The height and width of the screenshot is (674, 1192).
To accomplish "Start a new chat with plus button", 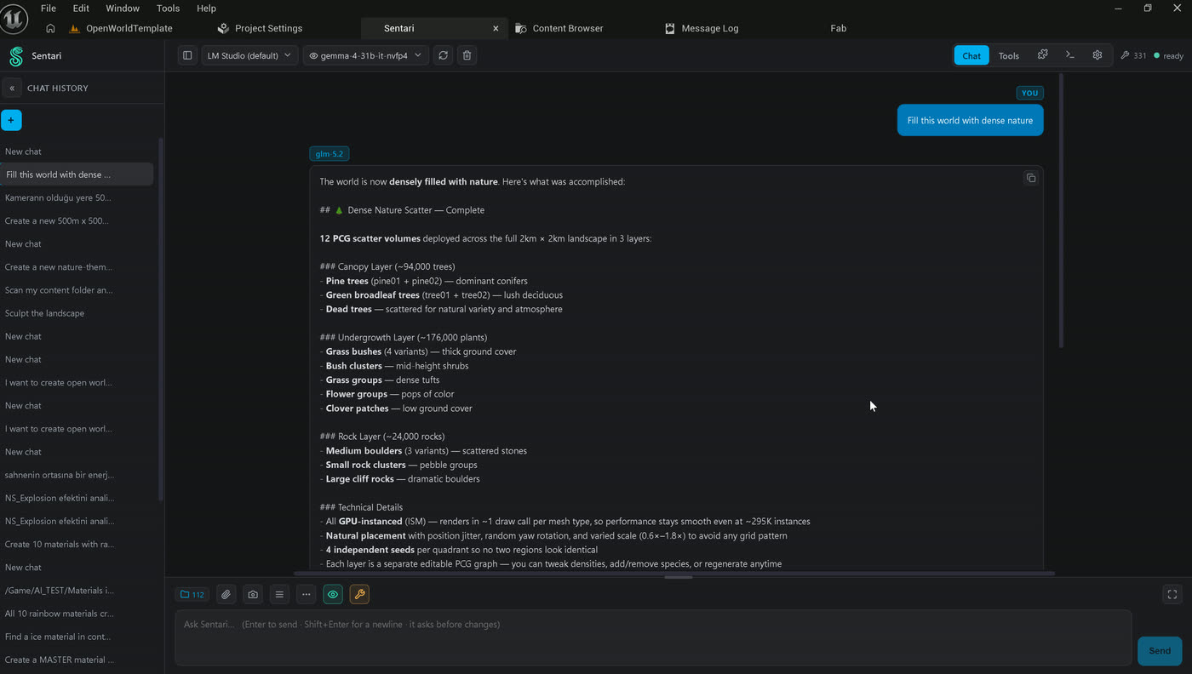I will tap(11, 120).
